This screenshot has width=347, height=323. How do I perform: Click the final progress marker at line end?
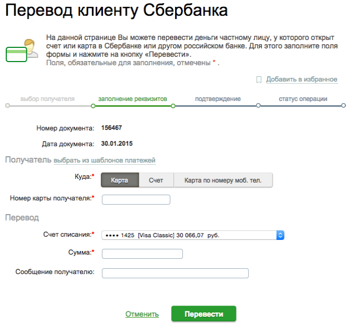[x=343, y=106]
